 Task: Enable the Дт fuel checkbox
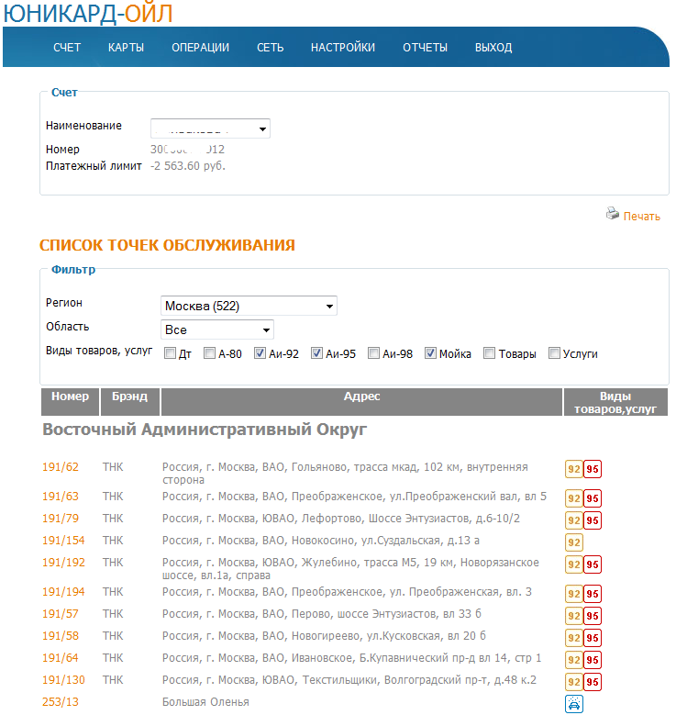171,353
